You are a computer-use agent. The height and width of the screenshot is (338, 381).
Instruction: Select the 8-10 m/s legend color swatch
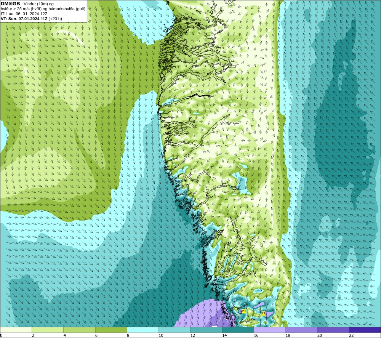(143, 330)
